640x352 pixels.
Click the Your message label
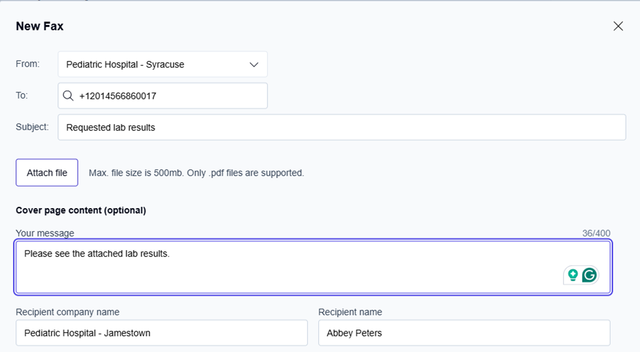tap(45, 233)
